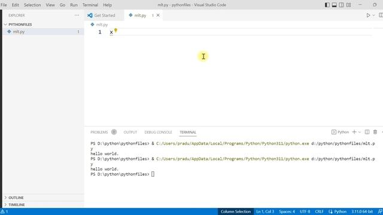Select the Python terminal profile label
Viewport: 383px width, 215px height.
[x=341, y=132]
